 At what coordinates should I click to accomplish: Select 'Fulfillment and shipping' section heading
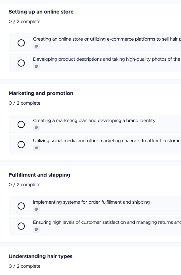(39, 175)
